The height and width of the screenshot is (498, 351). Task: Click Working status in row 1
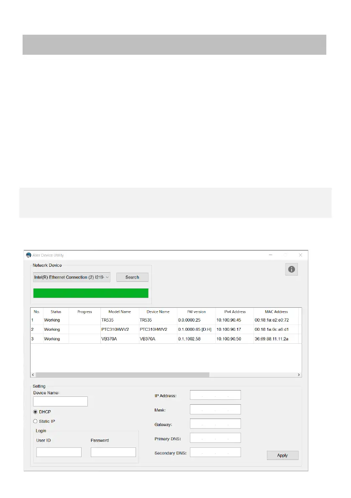pos(52,320)
